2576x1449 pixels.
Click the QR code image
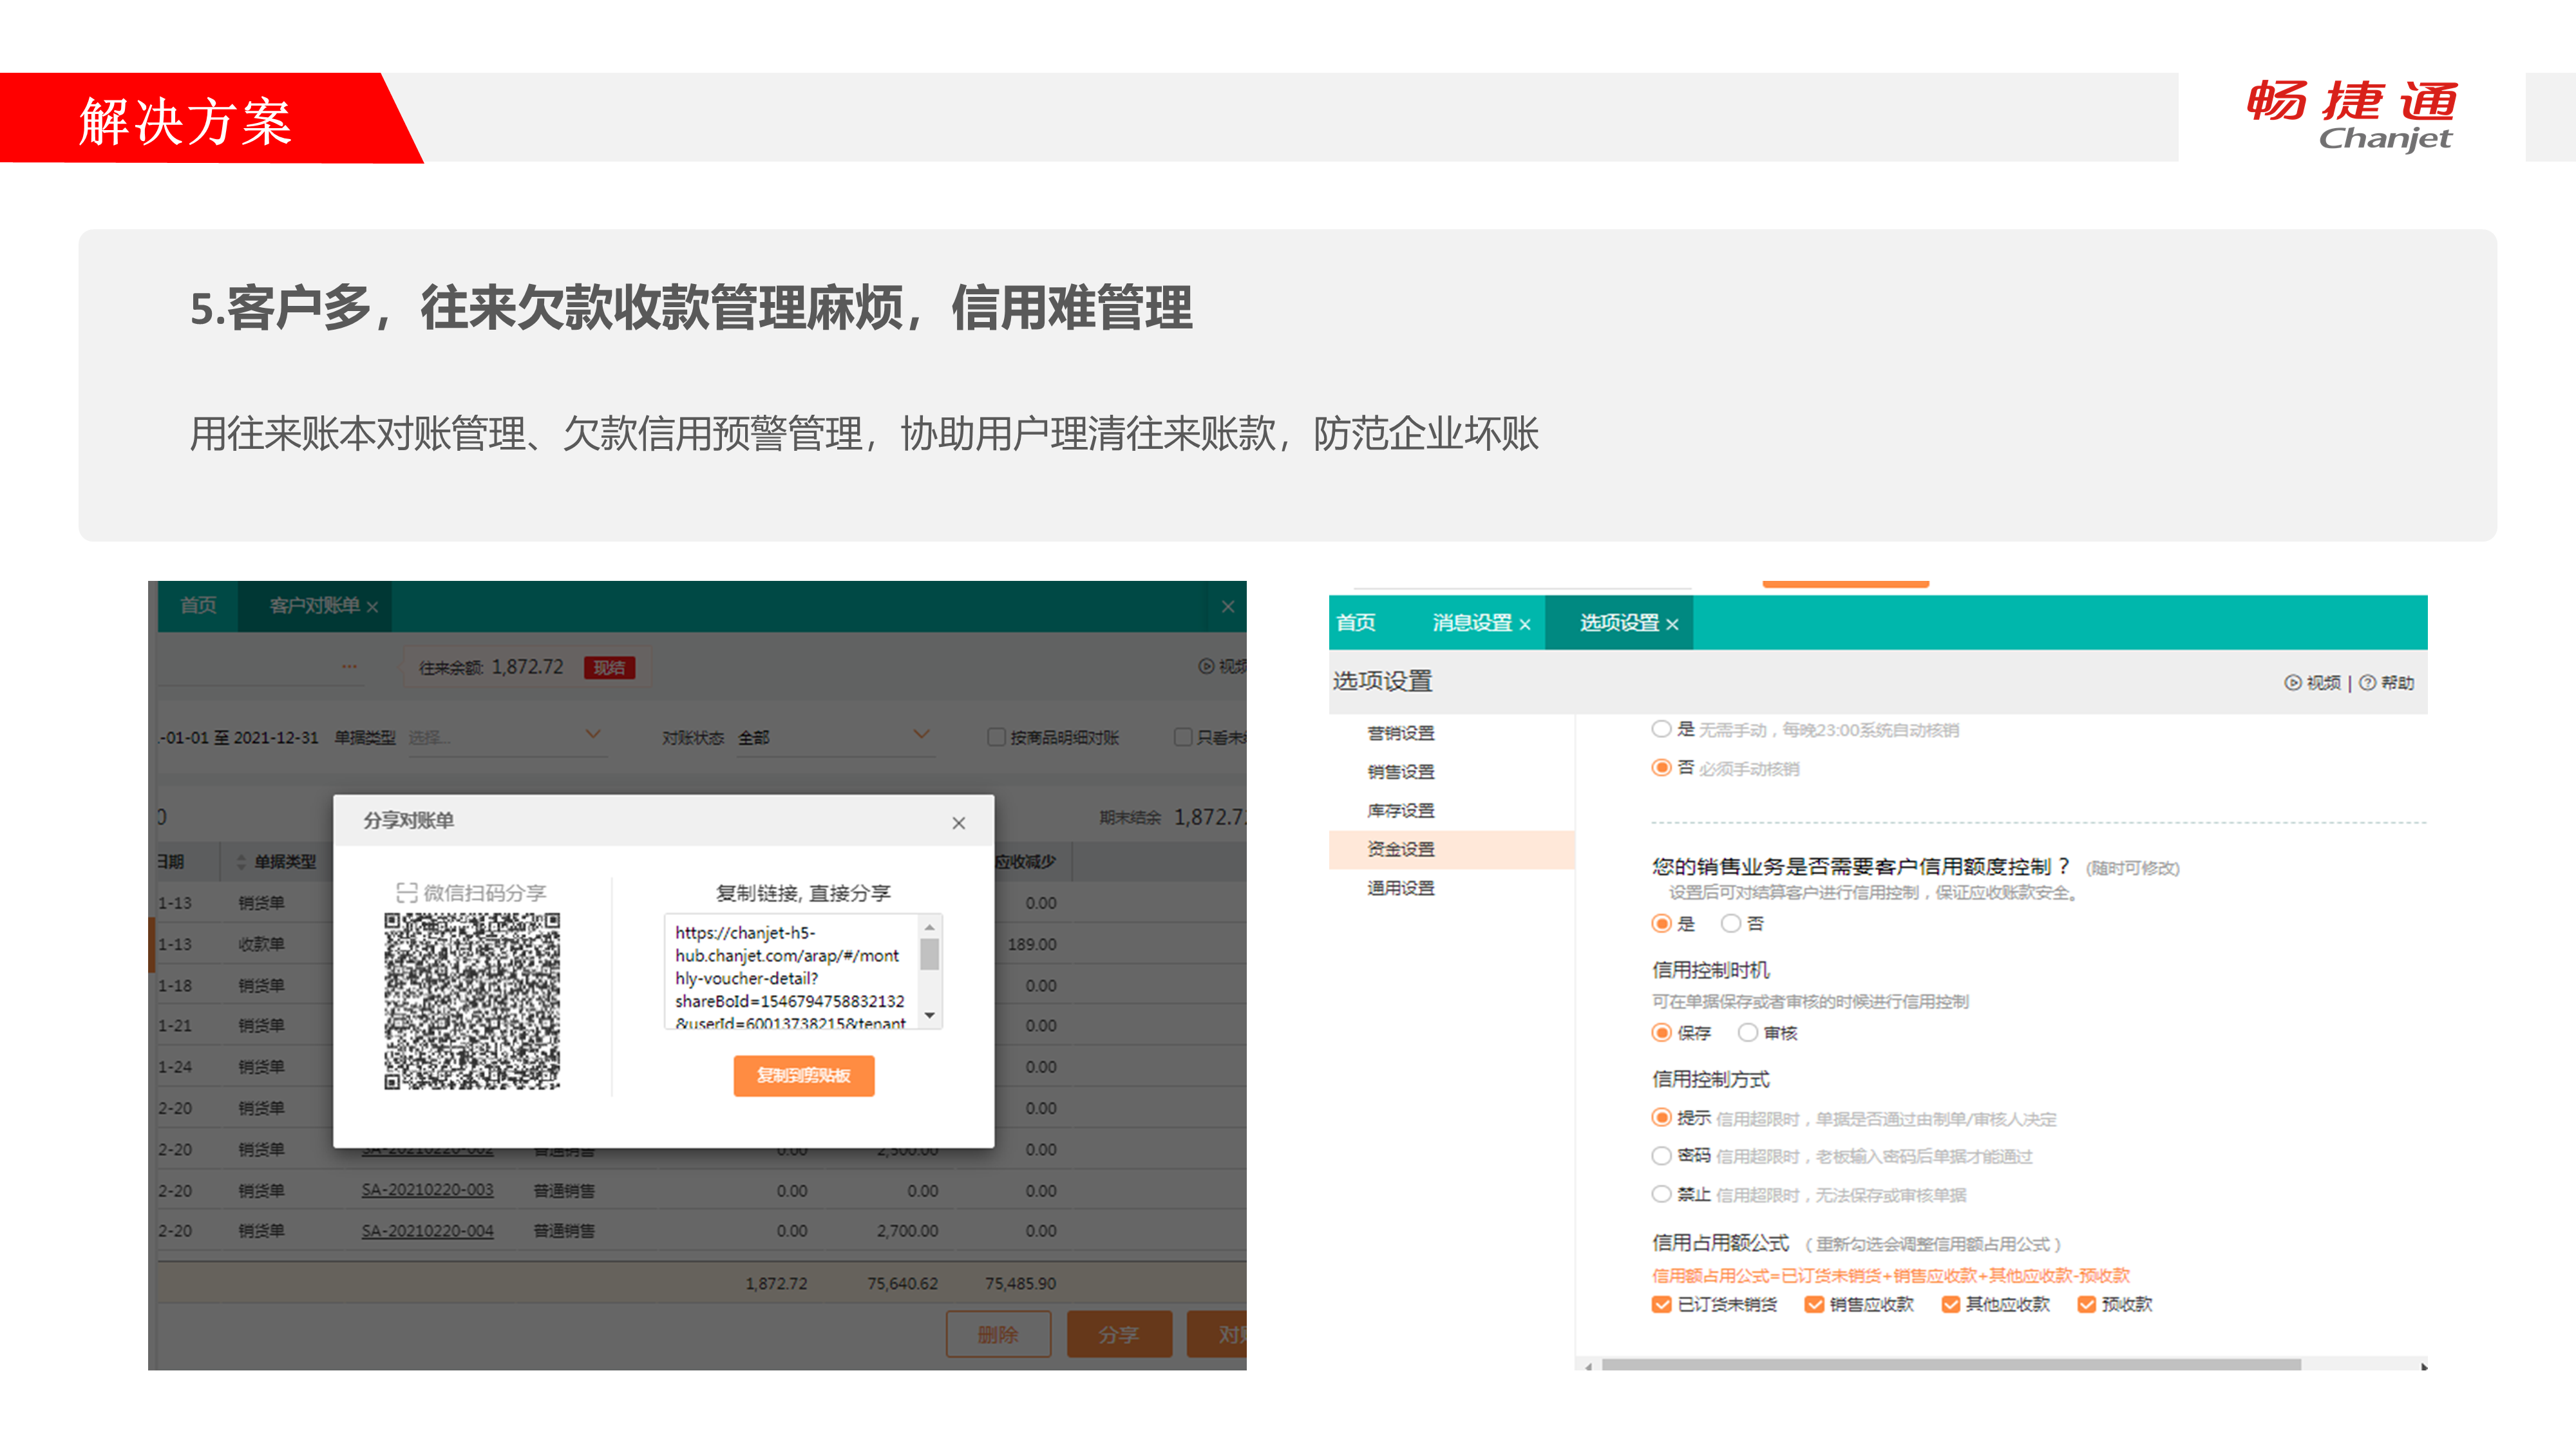pos(472,1001)
